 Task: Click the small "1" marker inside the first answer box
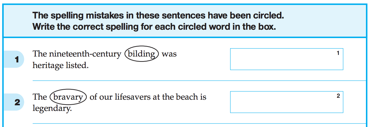click(338, 53)
